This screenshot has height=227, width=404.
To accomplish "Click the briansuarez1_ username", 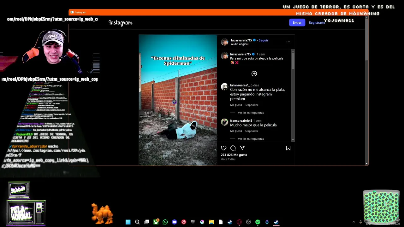I will tap(240, 85).
